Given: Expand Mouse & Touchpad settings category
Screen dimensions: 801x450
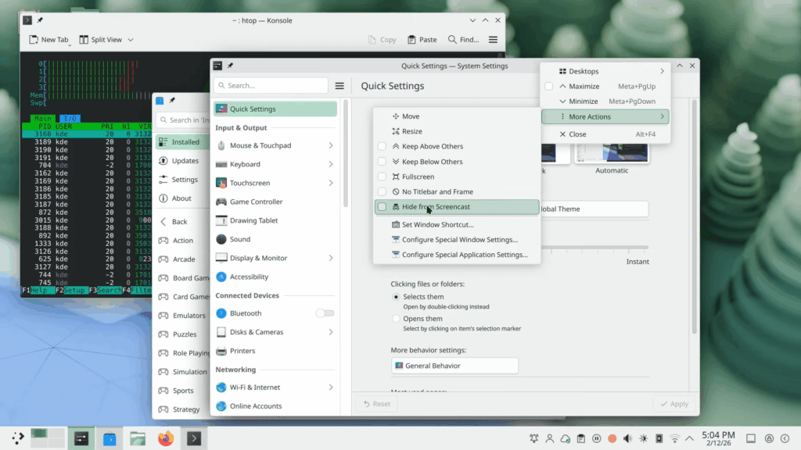Looking at the screenshot, I should (x=275, y=145).
